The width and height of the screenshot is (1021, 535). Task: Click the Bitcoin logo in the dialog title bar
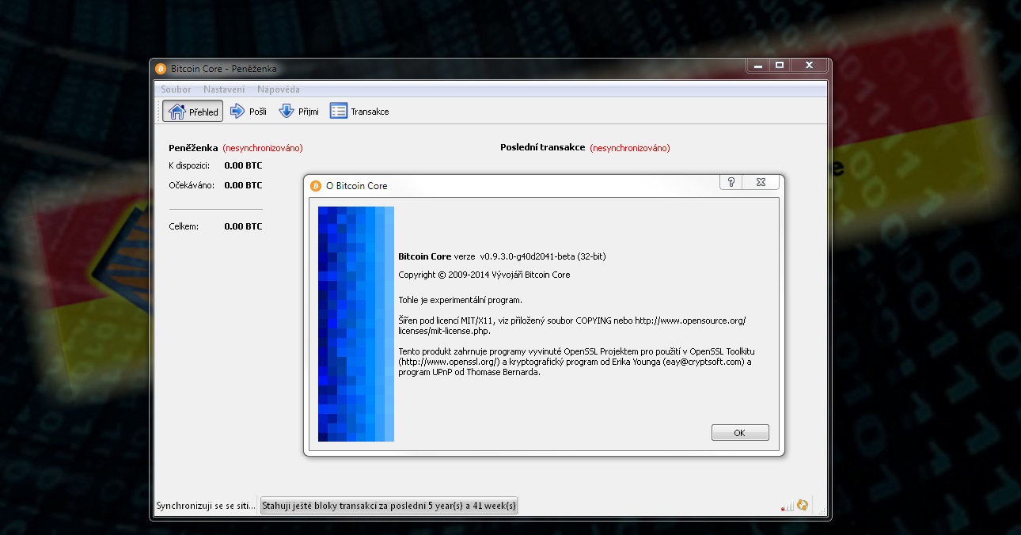tap(316, 186)
